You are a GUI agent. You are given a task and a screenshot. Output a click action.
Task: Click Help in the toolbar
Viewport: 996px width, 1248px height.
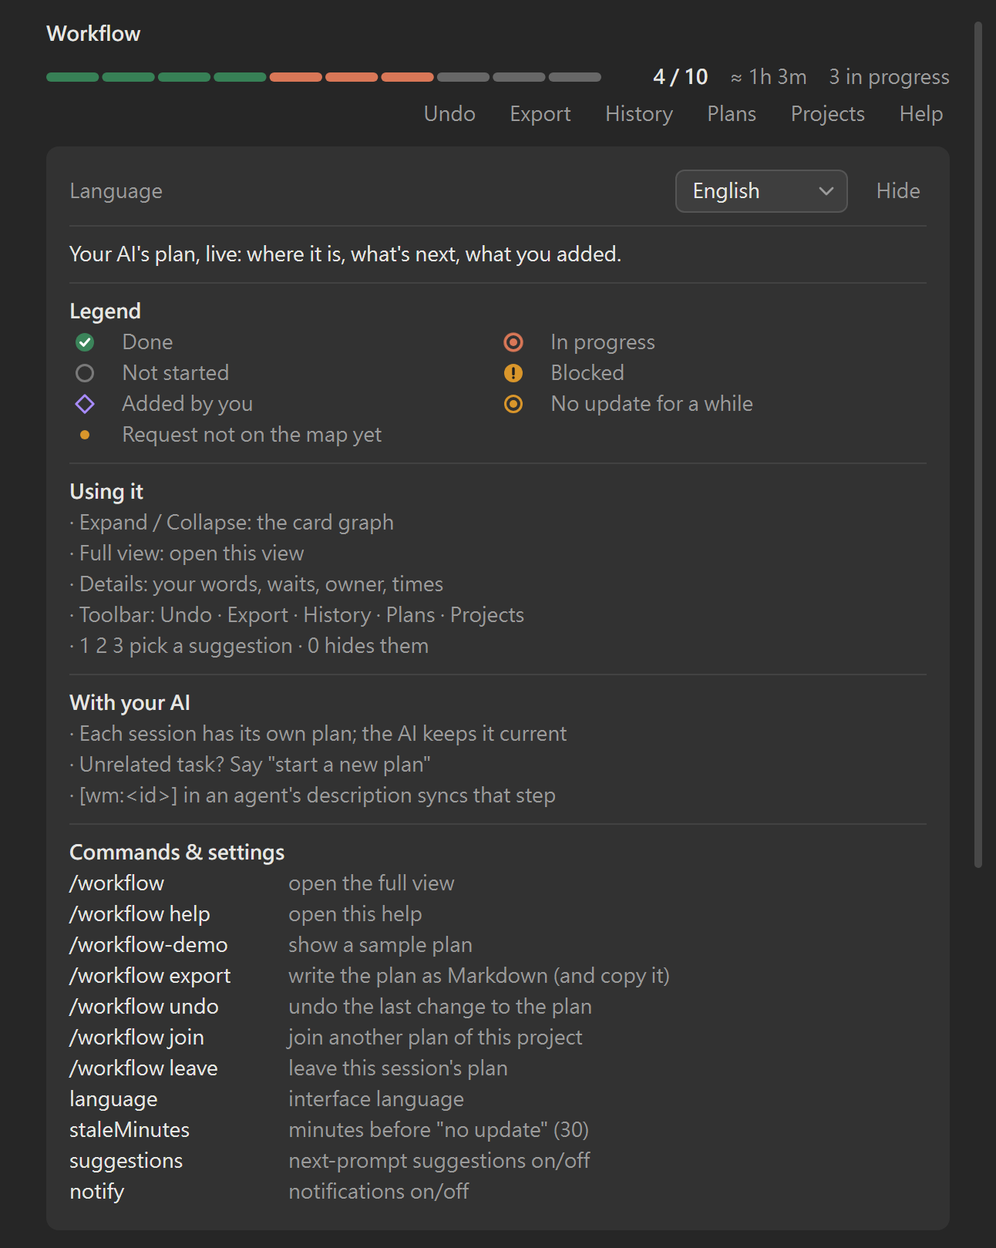tap(921, 114)
